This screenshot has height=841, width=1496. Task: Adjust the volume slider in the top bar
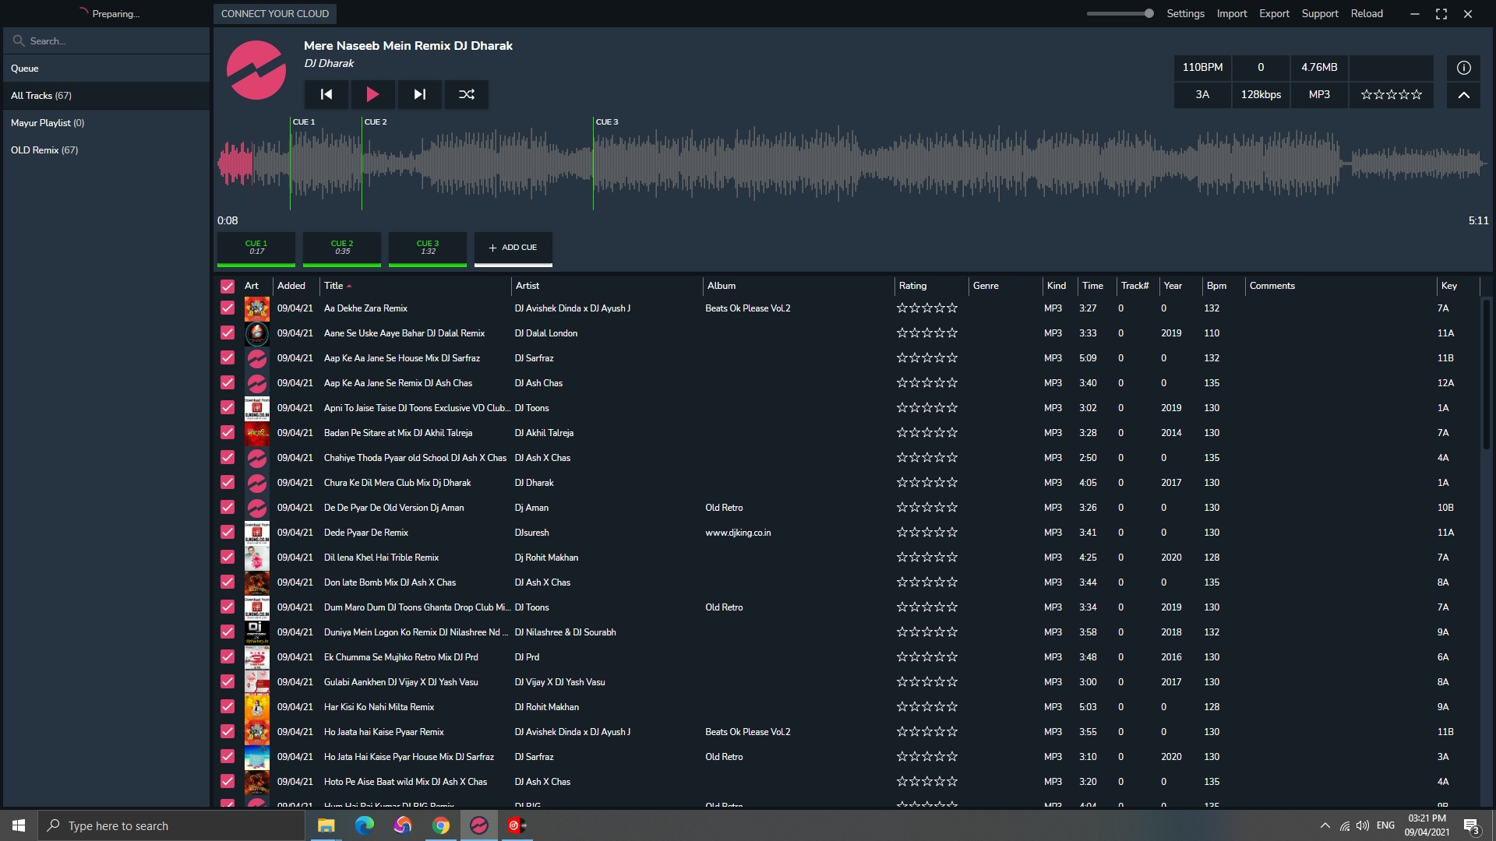[x=1120, y=13]
